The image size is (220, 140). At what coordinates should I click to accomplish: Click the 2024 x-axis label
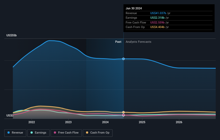[x=105, y=122]
